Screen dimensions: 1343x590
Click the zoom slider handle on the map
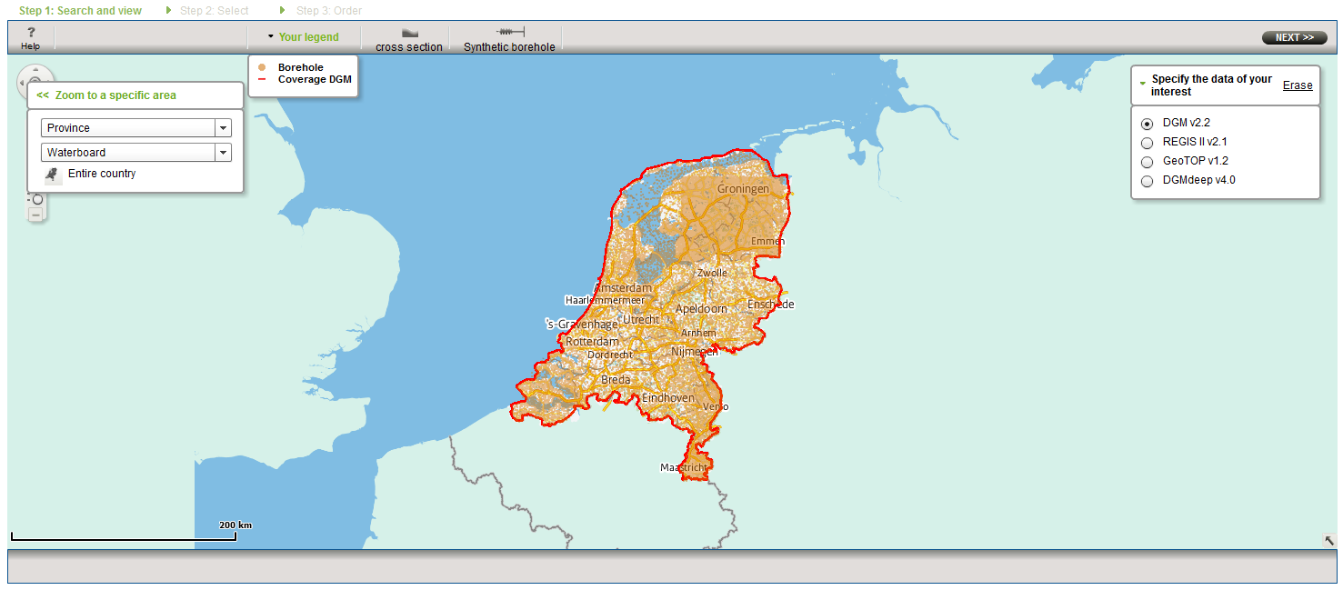tap(37, 199)
